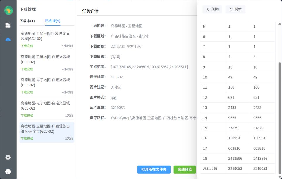
Task: Select the 1-day-old 高德地图-电子地图 task
Action: (47, 108)
